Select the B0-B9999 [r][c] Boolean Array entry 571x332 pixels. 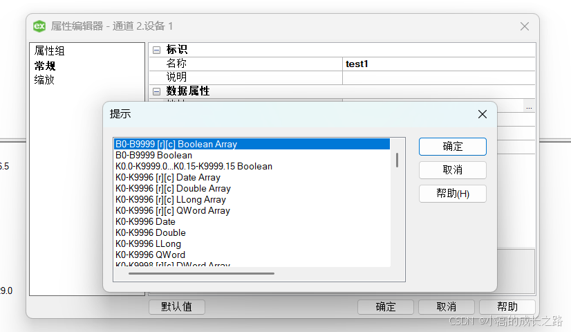176,145
